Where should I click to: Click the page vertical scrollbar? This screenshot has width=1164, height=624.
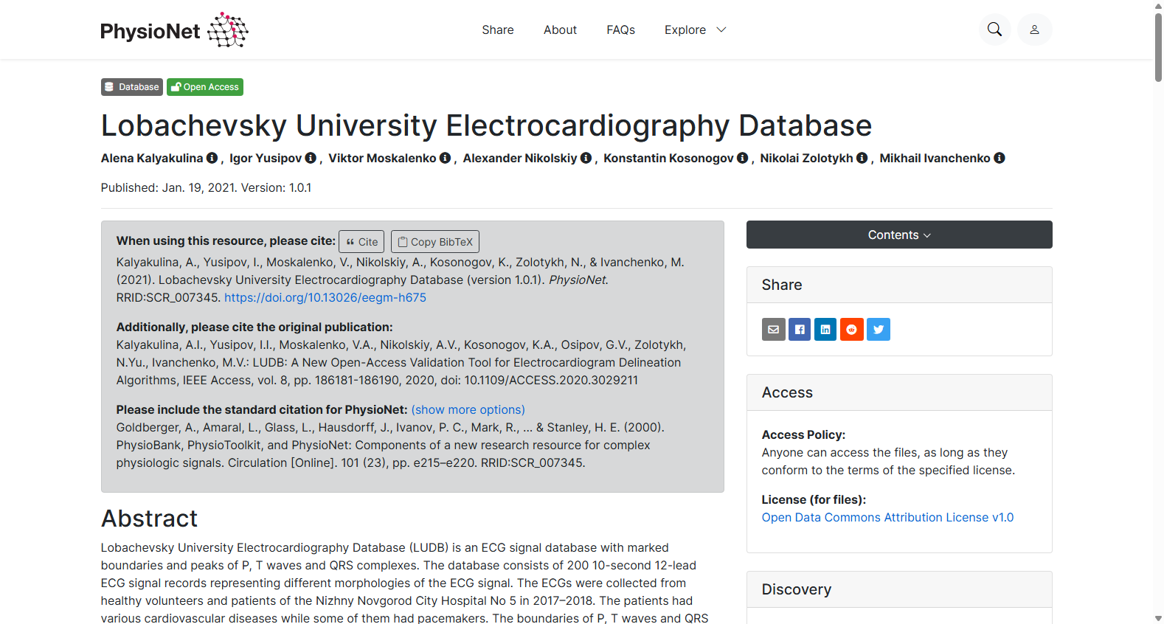[x=1158, y=312]
